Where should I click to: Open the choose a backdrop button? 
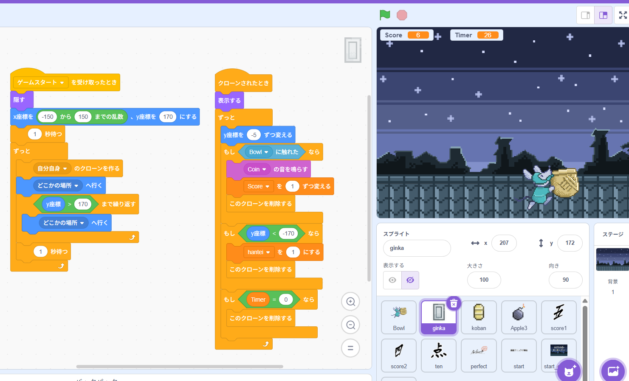point(613,371)
